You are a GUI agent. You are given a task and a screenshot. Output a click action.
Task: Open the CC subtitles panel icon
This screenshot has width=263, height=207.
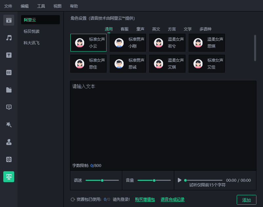click(x=9, y=72)
